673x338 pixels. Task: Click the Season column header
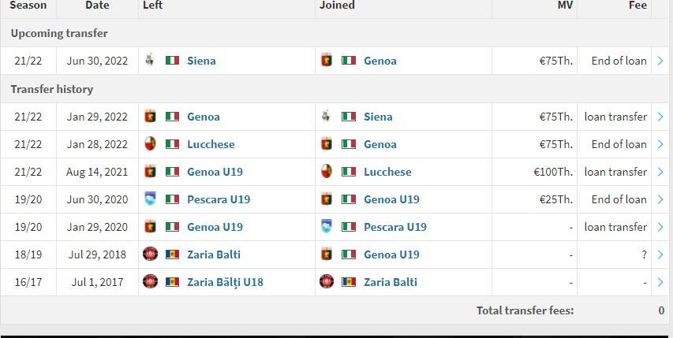click(28, 6)
